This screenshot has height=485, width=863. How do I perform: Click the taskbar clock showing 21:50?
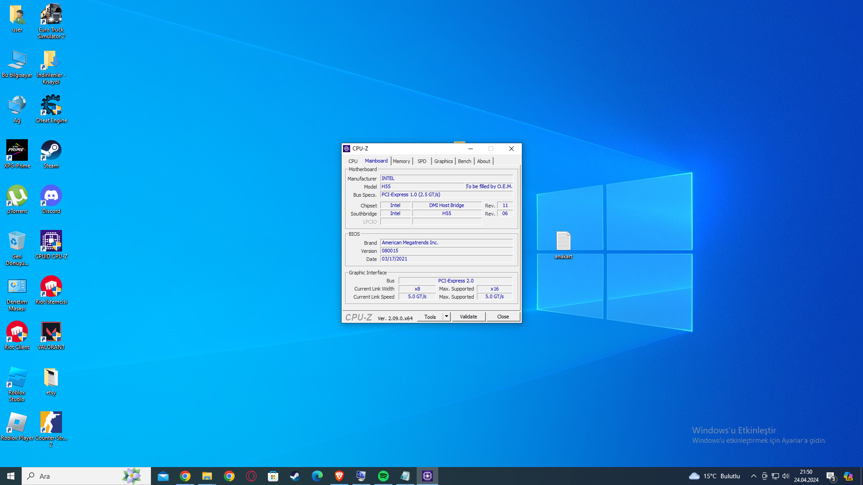pos(806,476)
